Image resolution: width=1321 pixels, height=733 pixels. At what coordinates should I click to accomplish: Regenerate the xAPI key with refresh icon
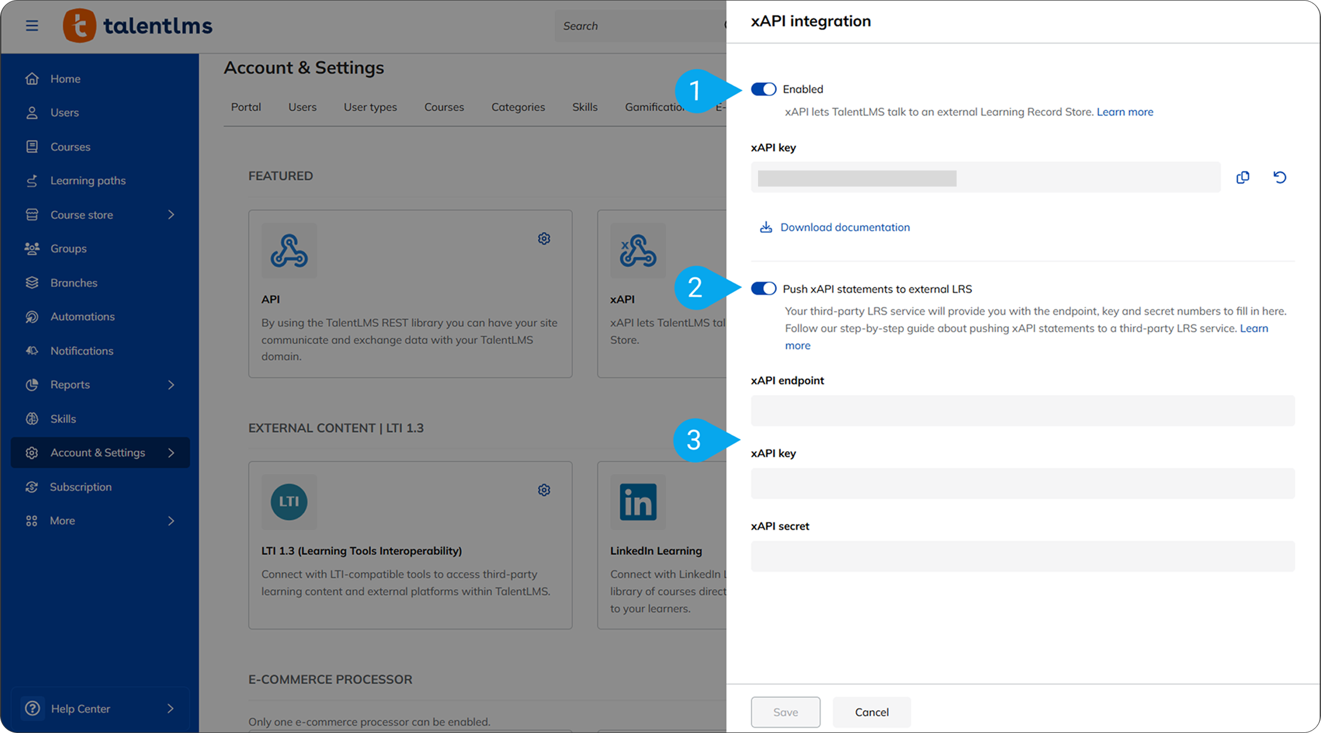tap(1280, 177)
